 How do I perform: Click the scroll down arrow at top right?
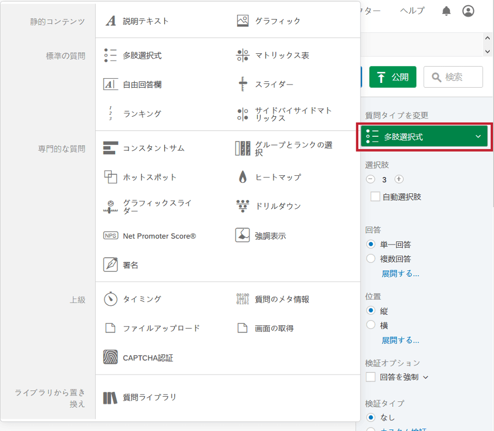(x=487, y=51)
